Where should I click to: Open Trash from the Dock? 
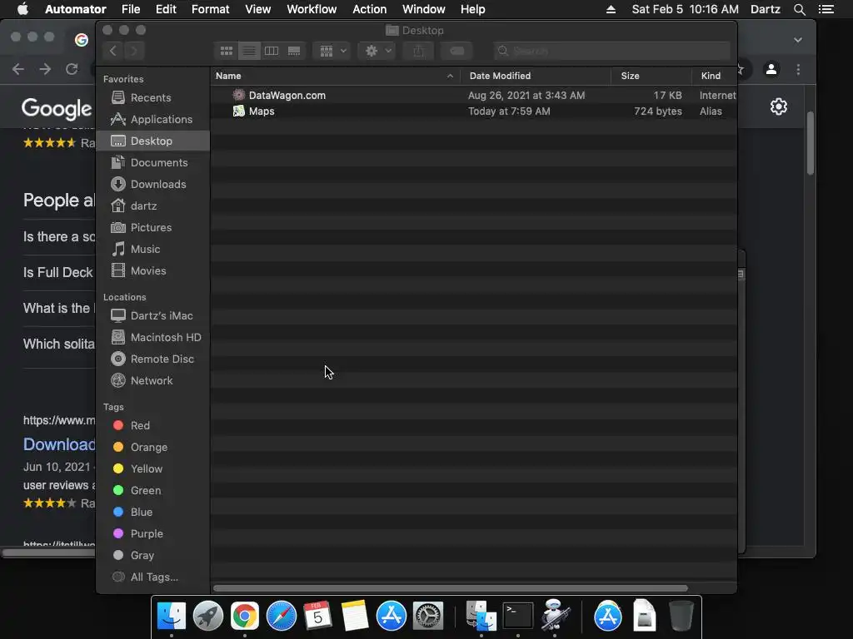pos(681,616)
